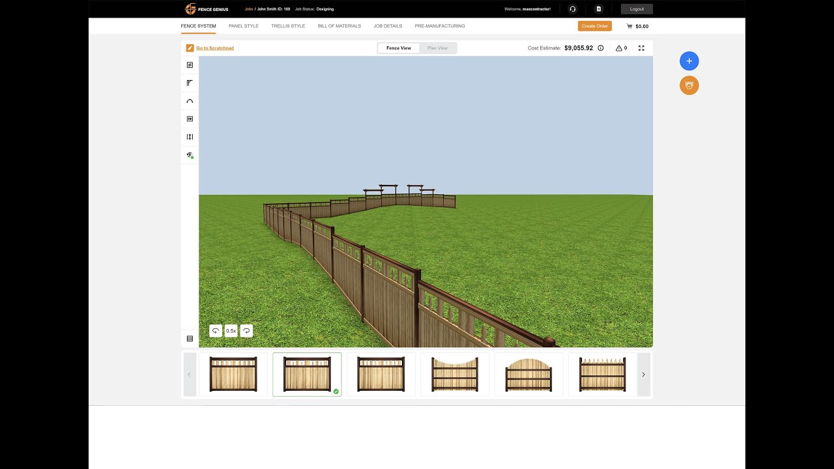Click the blue plus add button

689,61
